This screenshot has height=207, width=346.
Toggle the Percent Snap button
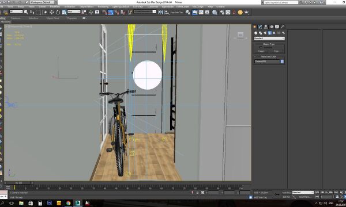point(117,12)
